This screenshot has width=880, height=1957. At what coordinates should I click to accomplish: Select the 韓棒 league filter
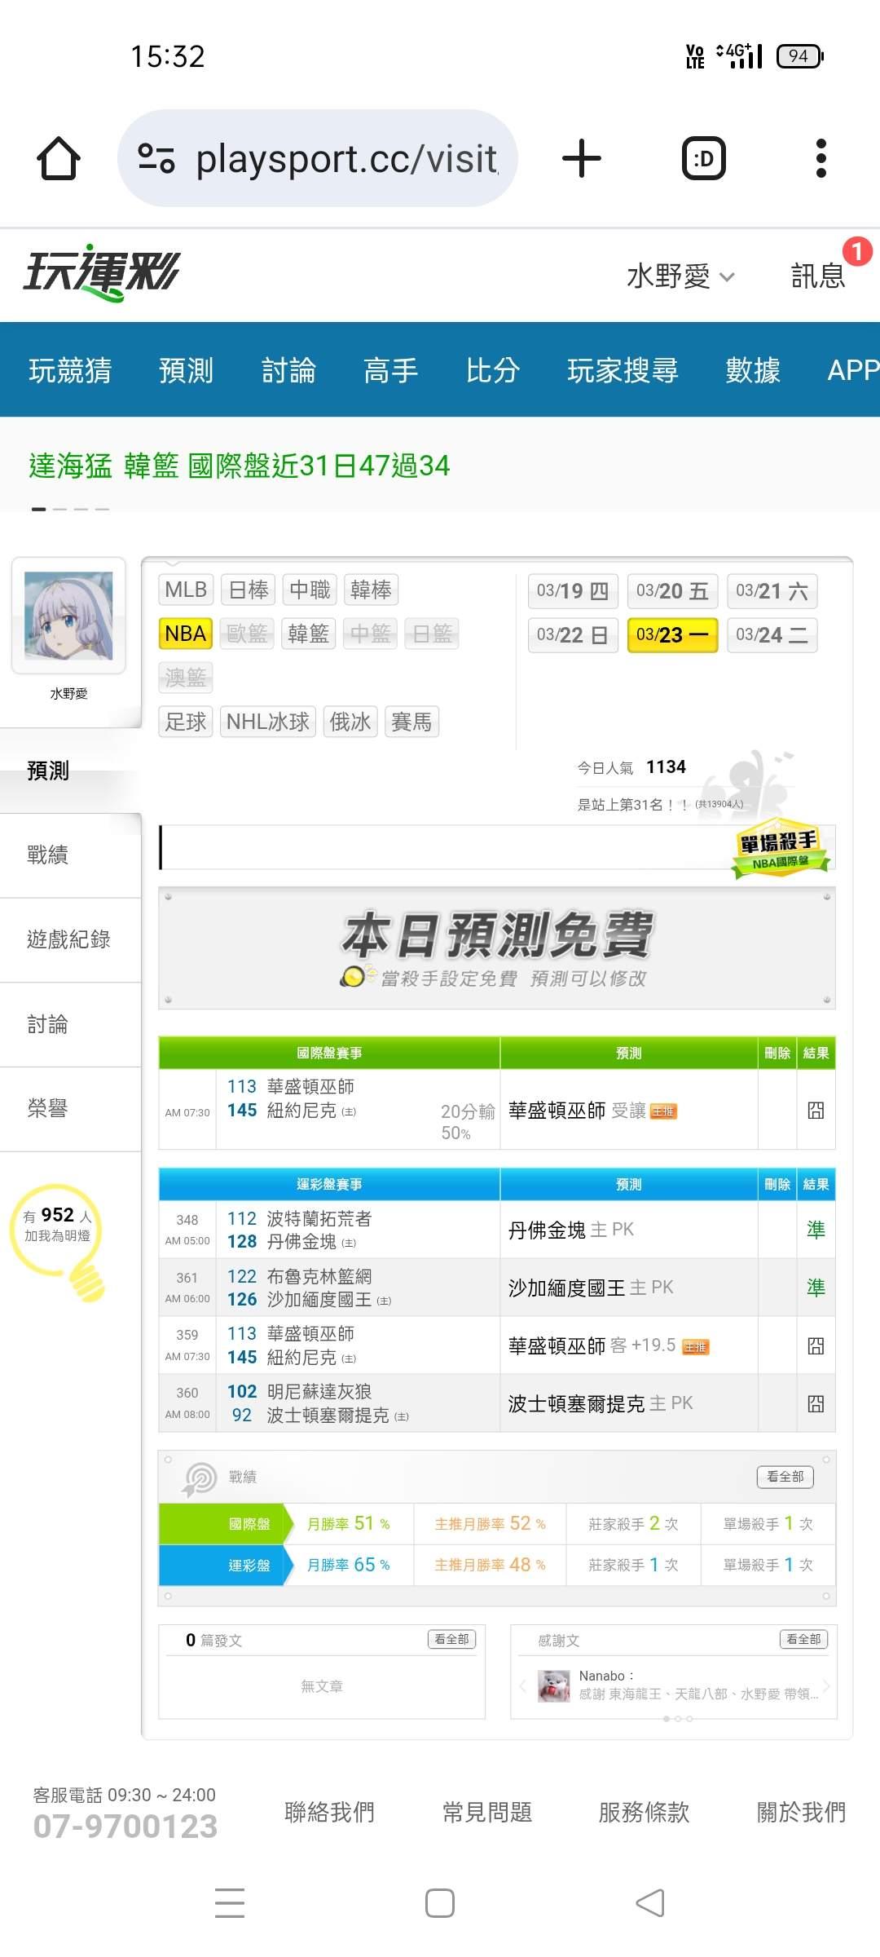[371, 590]
